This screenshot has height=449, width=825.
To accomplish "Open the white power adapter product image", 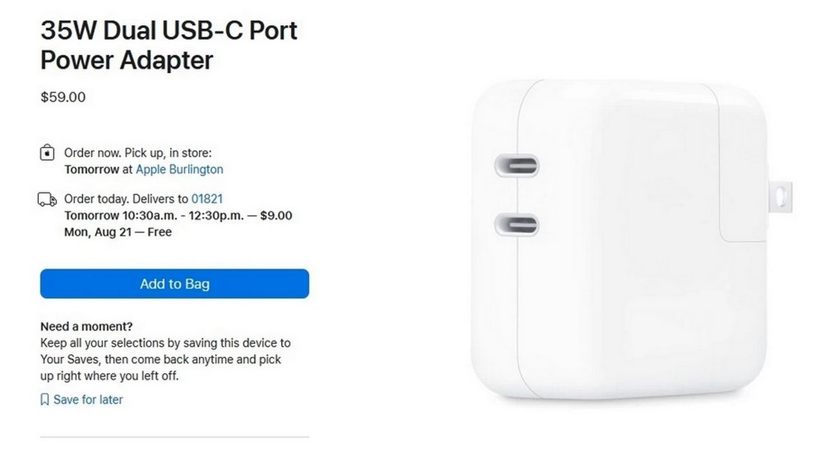I will tap(619, 258).
